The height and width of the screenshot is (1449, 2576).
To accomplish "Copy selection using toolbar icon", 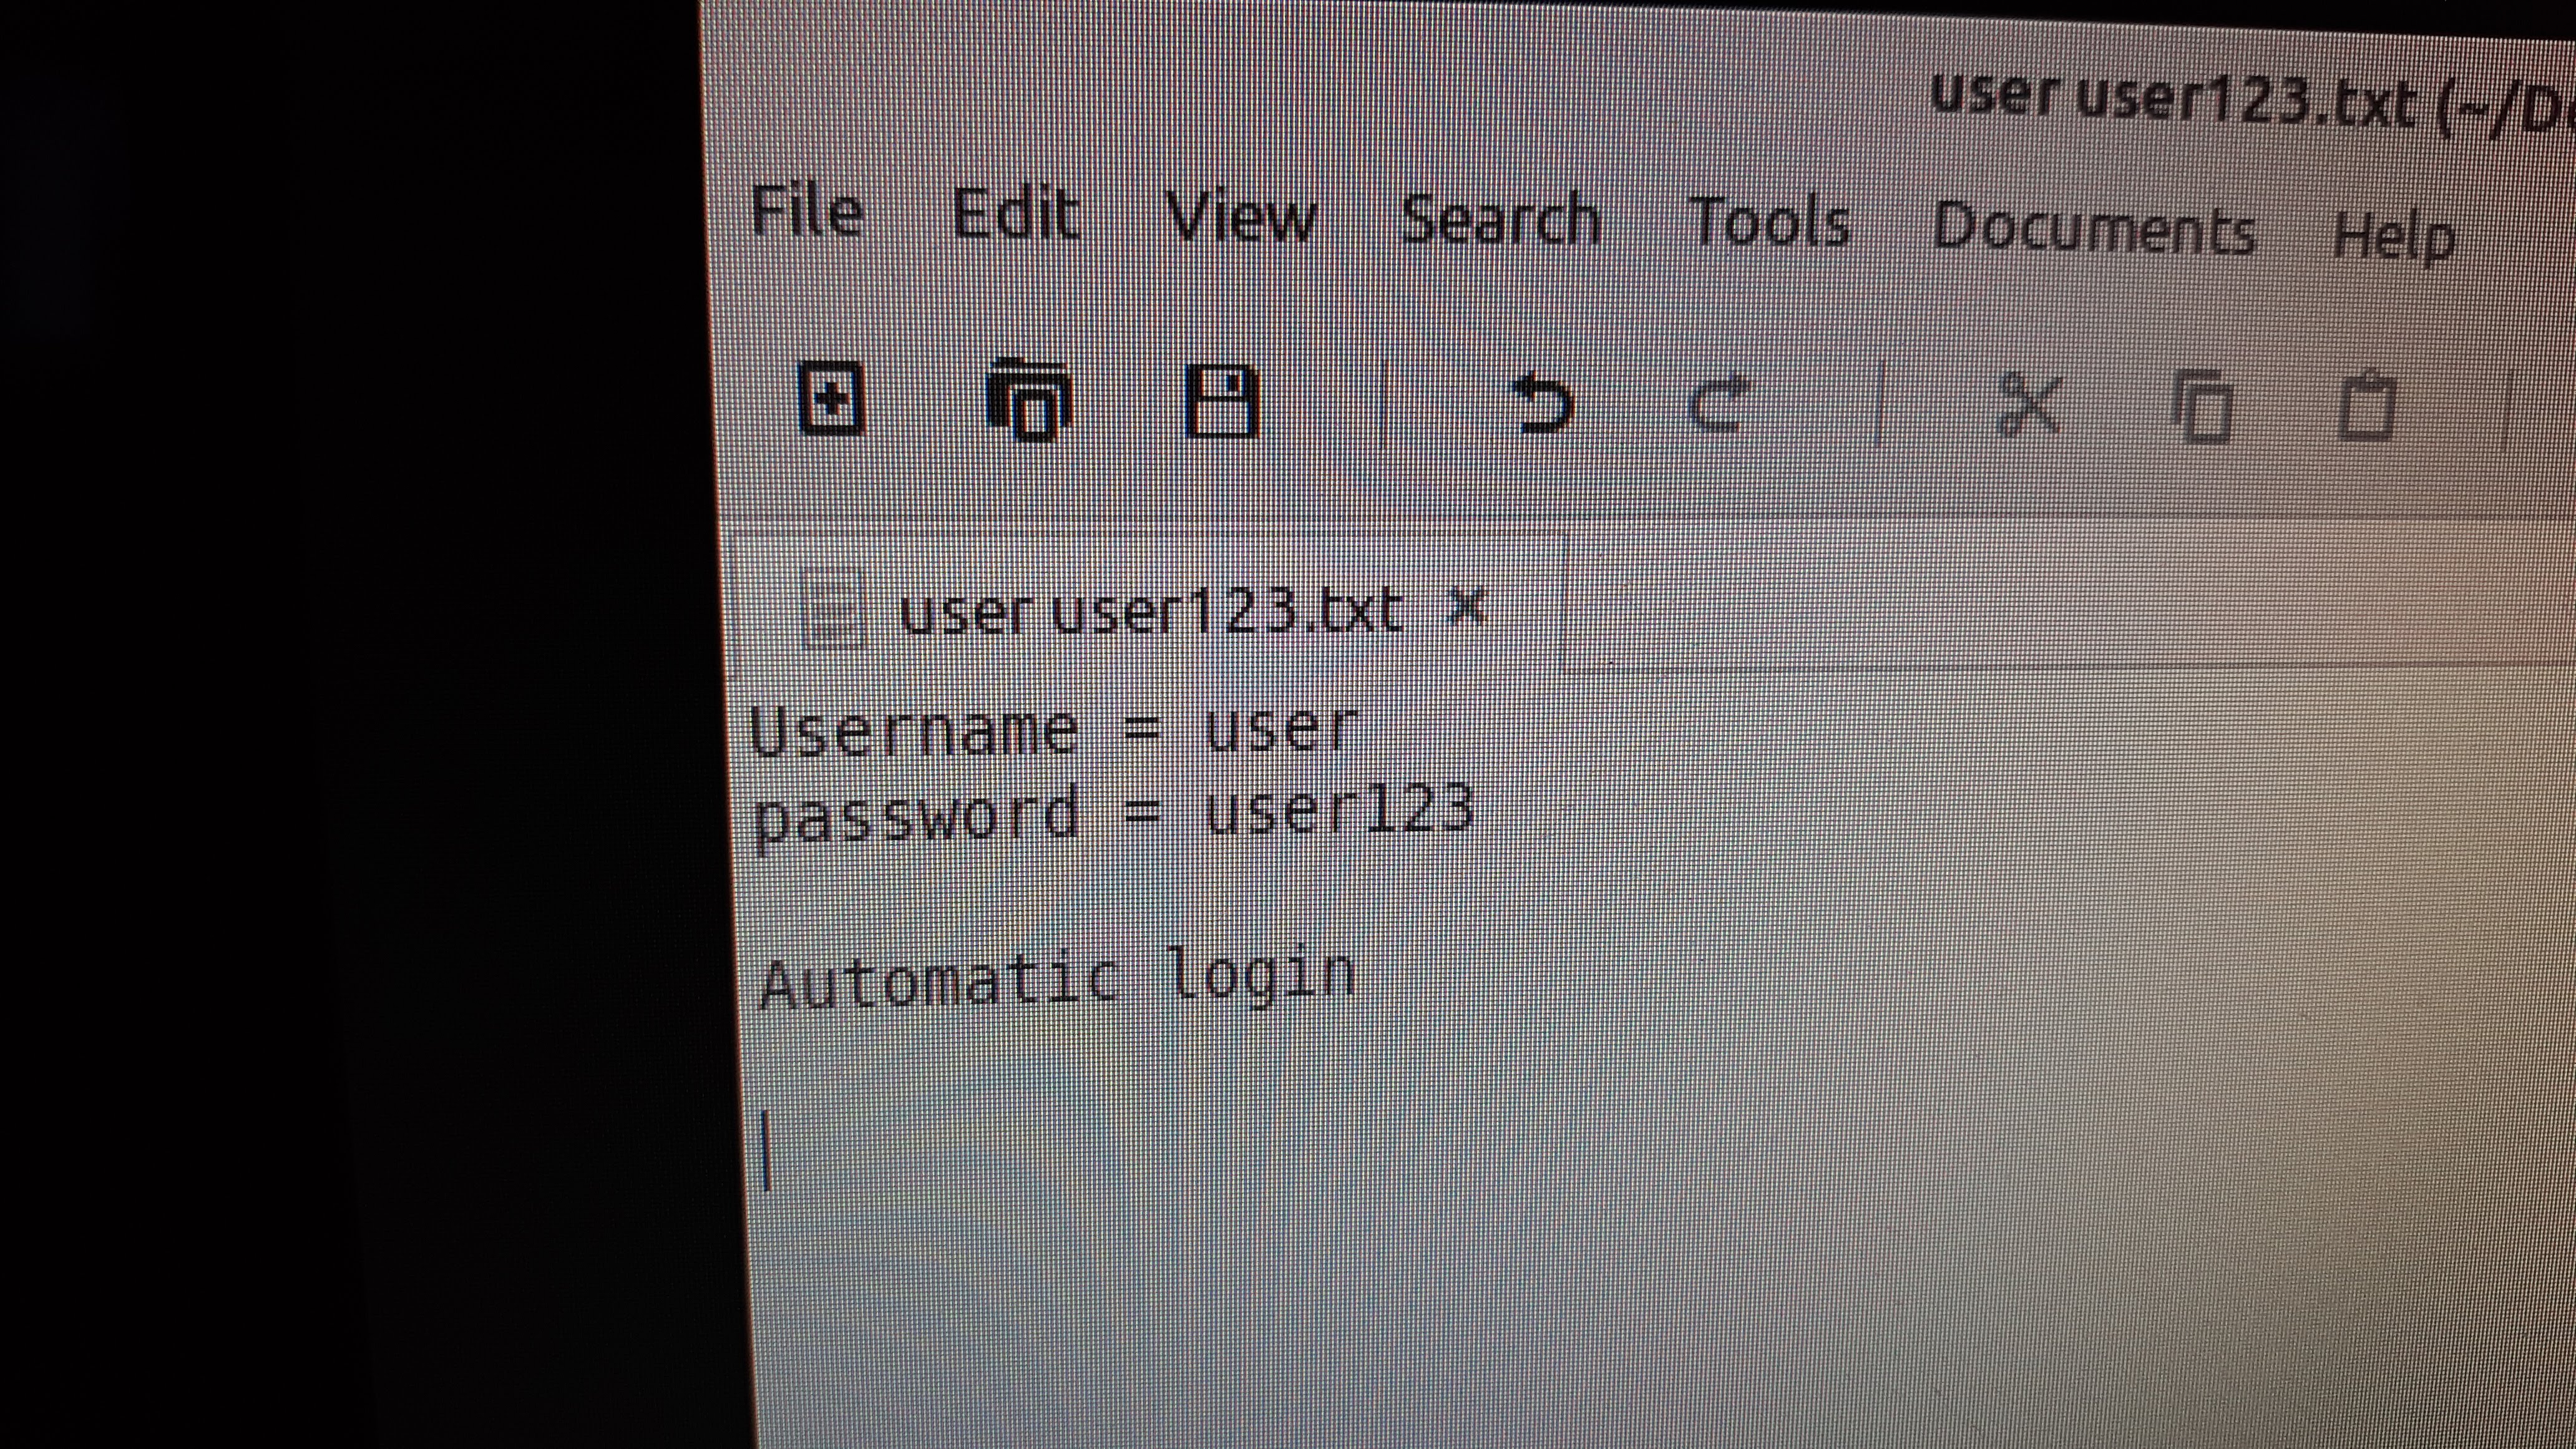I will coord(2204,407).
